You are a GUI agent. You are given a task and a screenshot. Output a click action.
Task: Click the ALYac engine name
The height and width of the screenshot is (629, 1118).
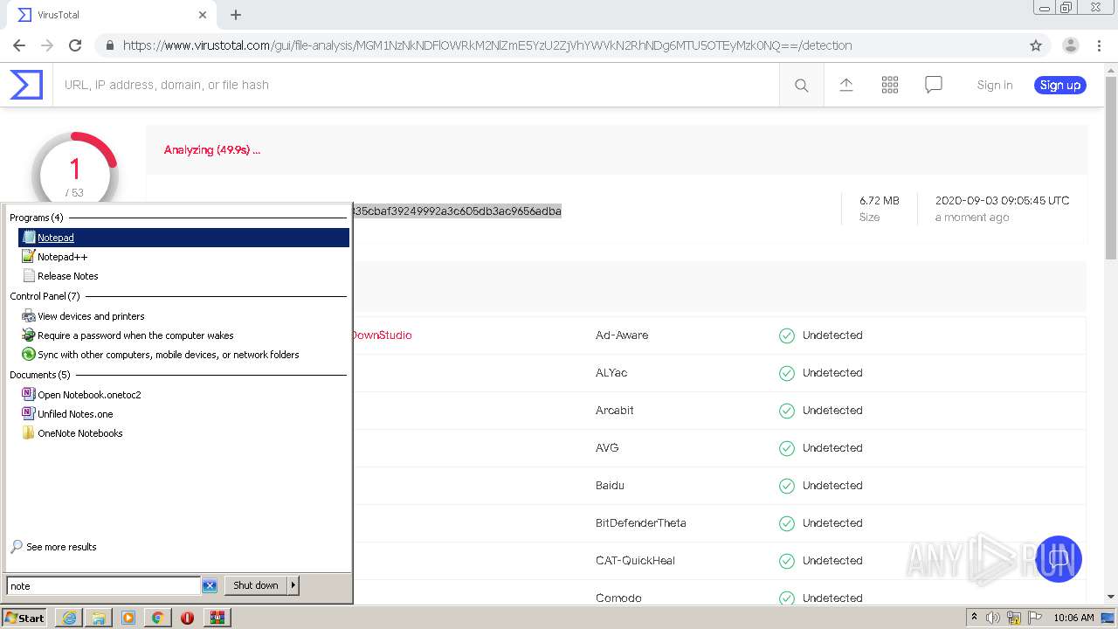(611, 373)
